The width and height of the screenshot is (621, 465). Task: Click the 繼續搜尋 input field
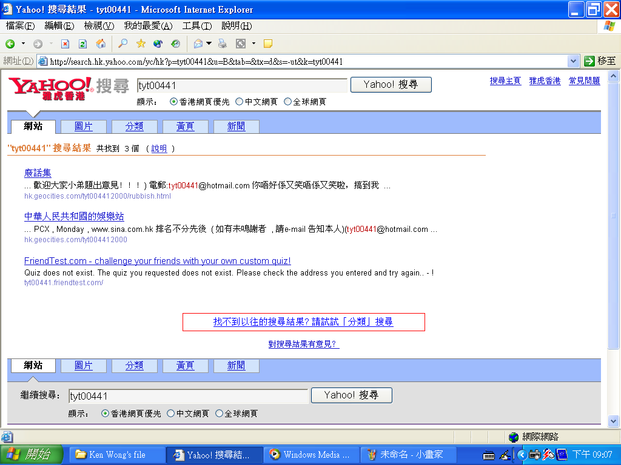[188, 396]
